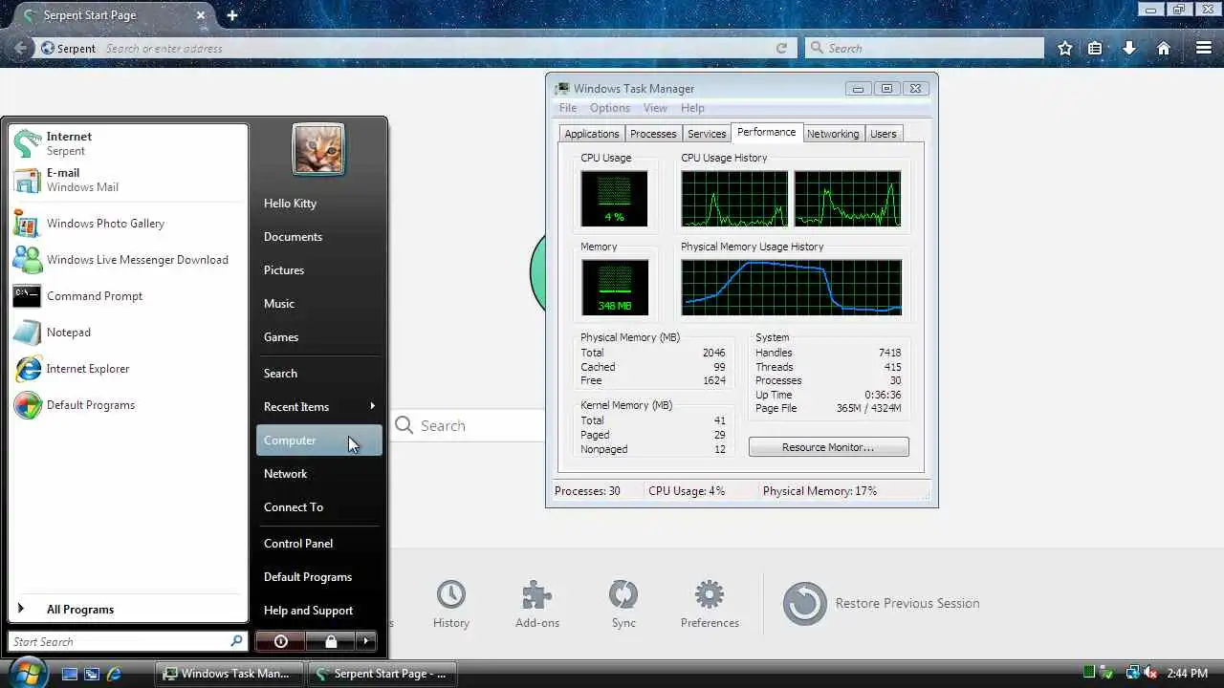
Task: Open Sync on the Serpent start page
Action: pos(623,604)
